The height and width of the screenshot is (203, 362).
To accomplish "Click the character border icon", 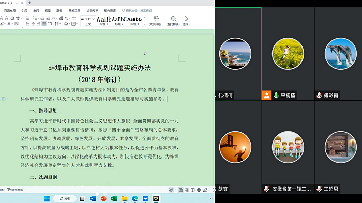I will pyautogui.click(x=17, y=24).
